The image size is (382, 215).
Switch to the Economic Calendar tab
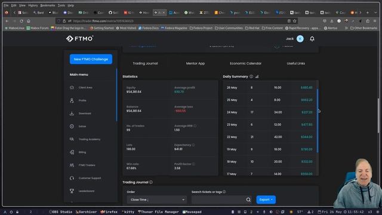tap(245, 63)
